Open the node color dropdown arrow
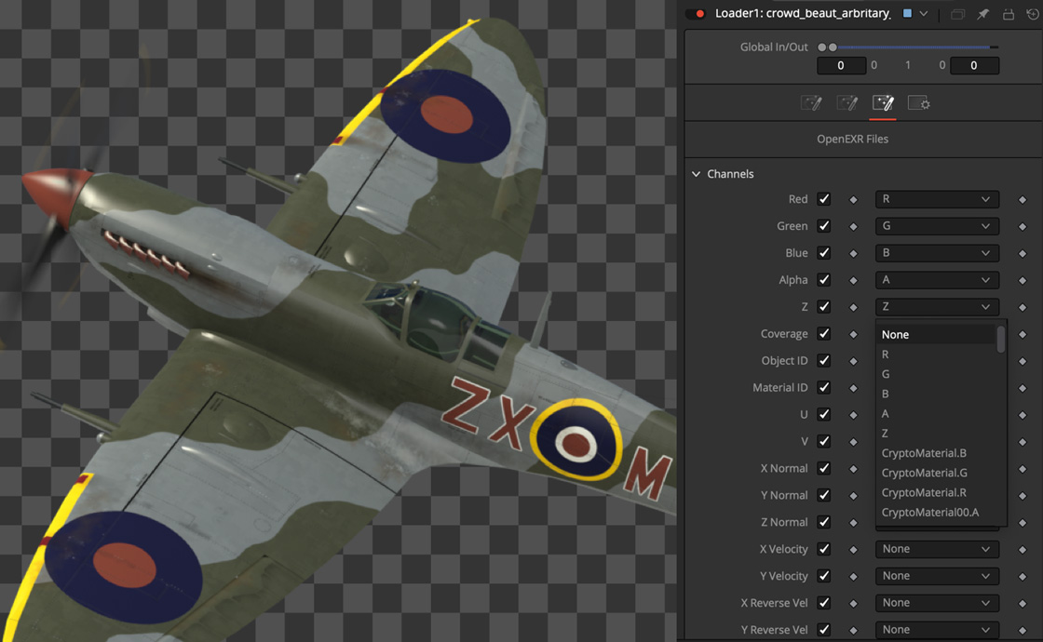1043x642 pixels. coord(924,14)
